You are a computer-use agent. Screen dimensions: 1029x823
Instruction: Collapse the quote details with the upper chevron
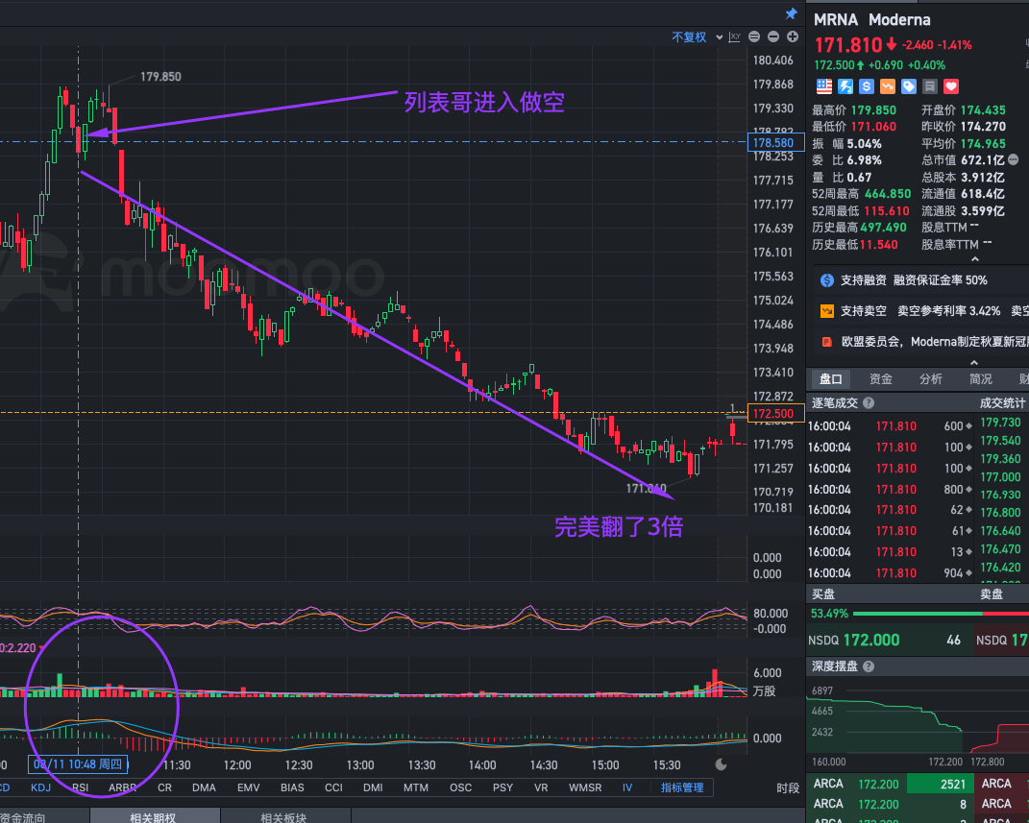(x=974, y=259)
